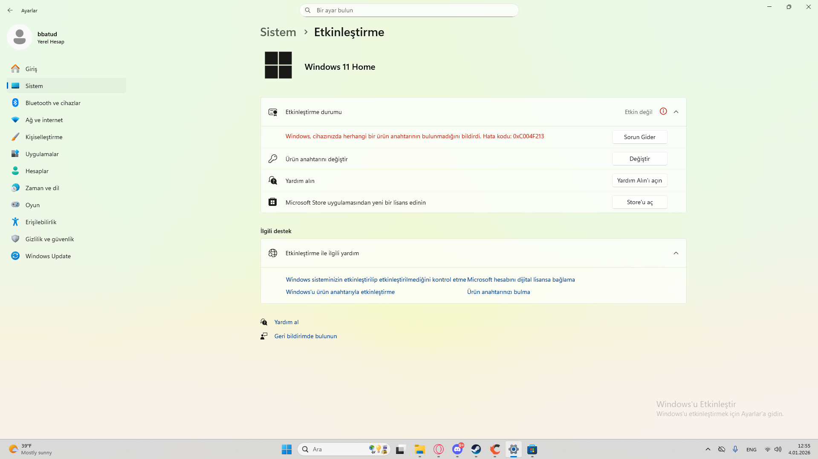Open Discord from the taskbar
This screenshot has height=459, width=818.
pyautogui.click(x=457, y=449)
